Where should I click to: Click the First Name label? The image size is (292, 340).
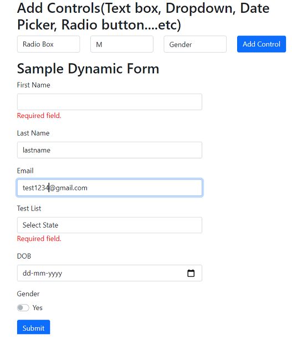click(34, 85)
